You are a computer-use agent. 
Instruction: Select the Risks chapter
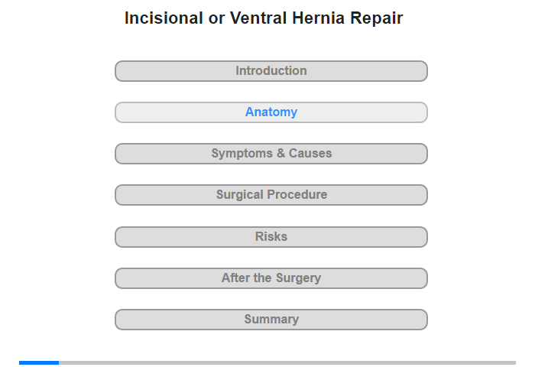[x=271, y=237]
